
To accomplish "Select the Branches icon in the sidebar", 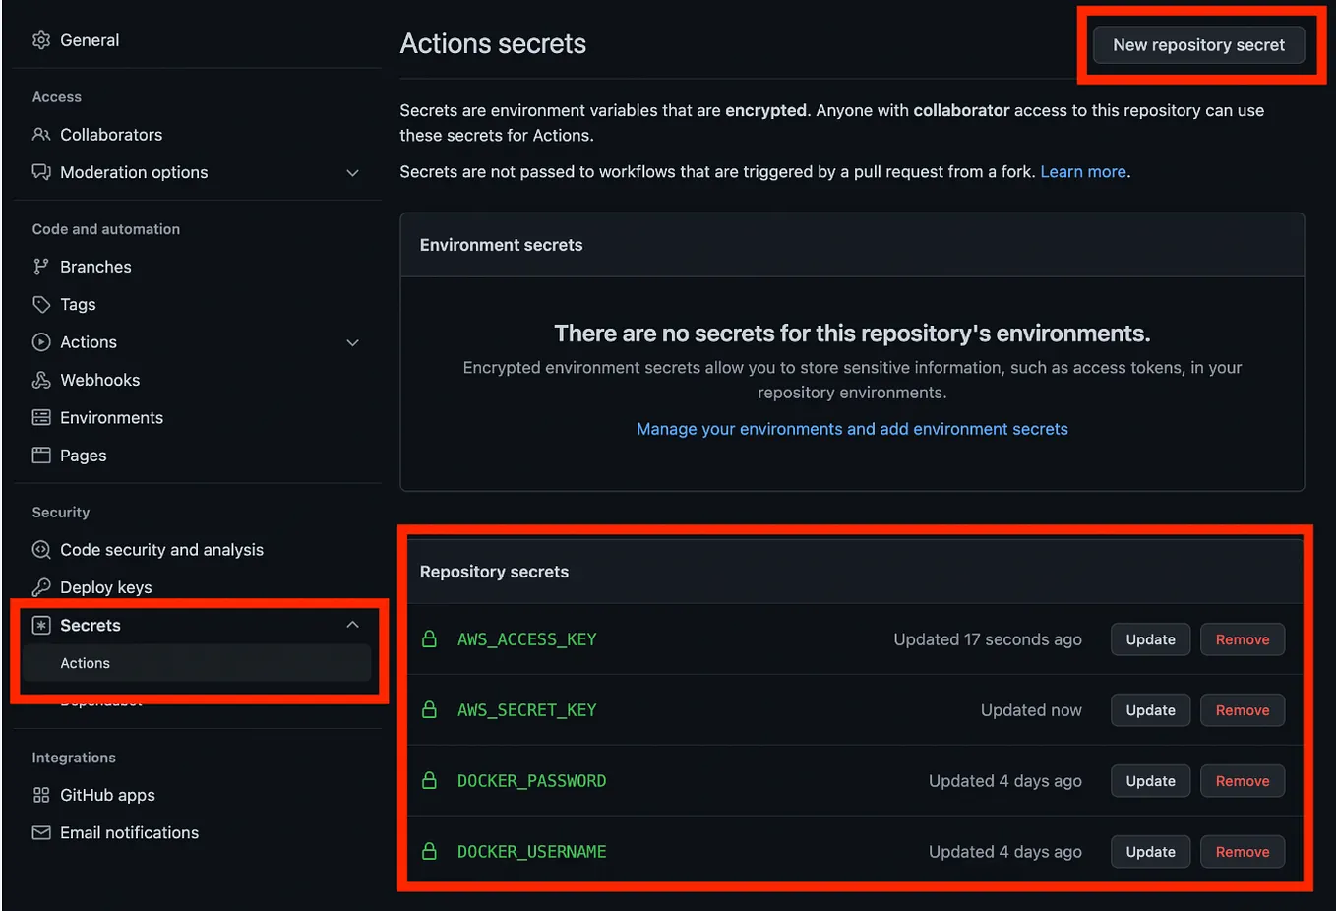I will 41,266.
